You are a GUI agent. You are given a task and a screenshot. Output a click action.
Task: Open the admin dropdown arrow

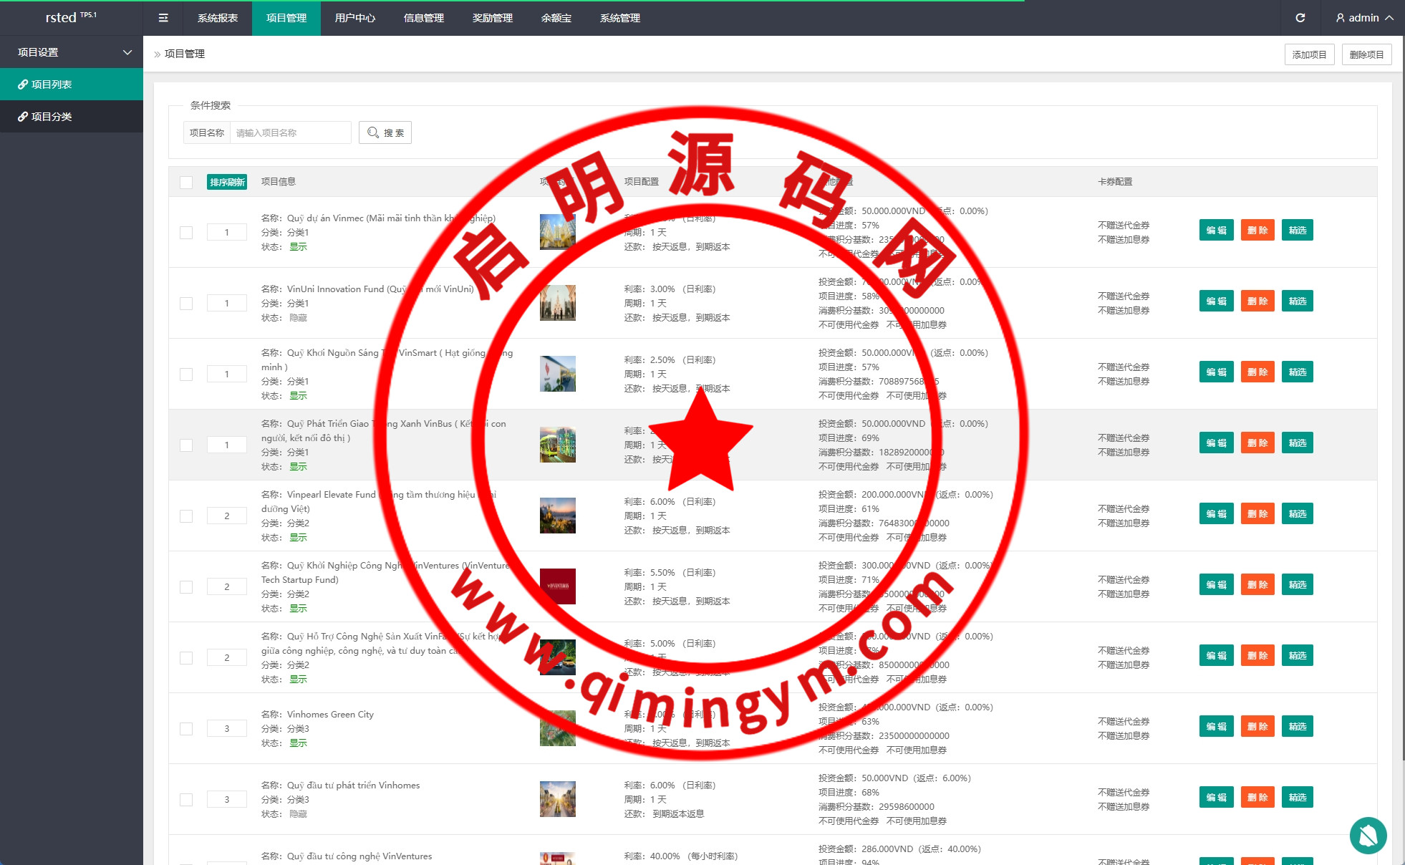pyautogui.click(x=1389, y=18)
